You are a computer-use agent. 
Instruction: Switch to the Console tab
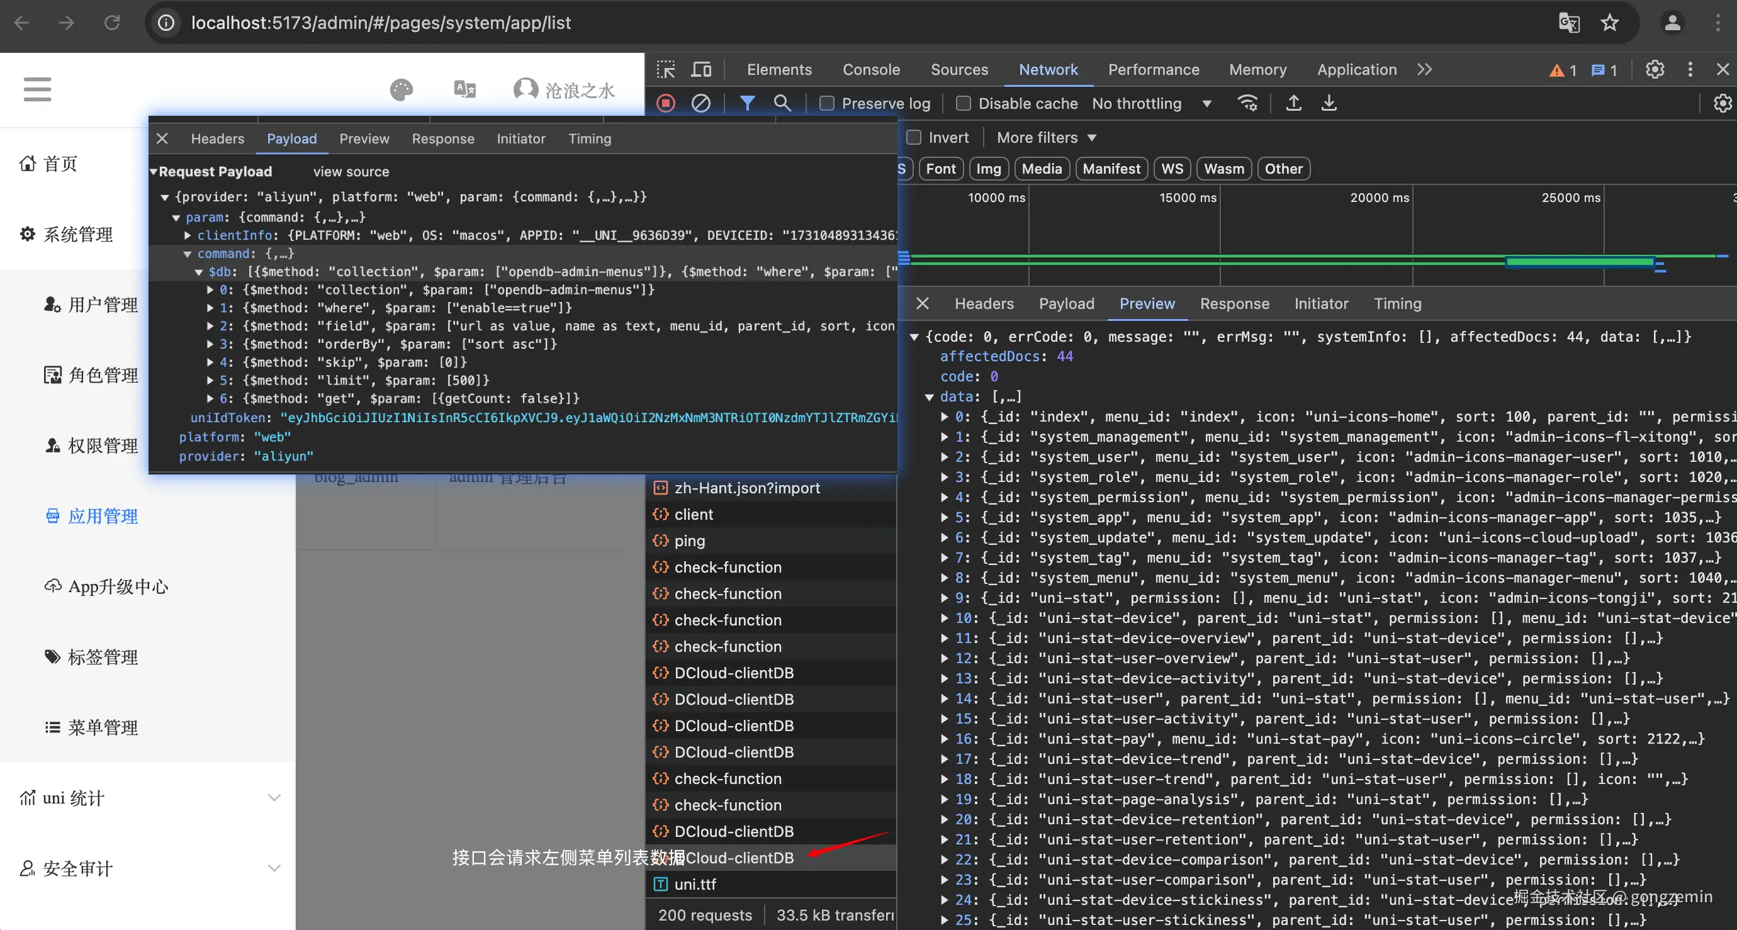(x=870, y=69)
